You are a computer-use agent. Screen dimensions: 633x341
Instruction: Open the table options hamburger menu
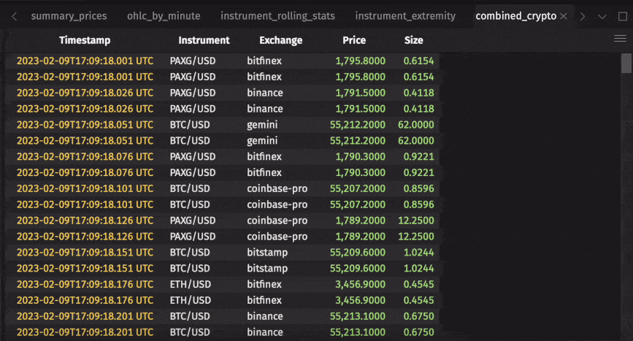620,39
